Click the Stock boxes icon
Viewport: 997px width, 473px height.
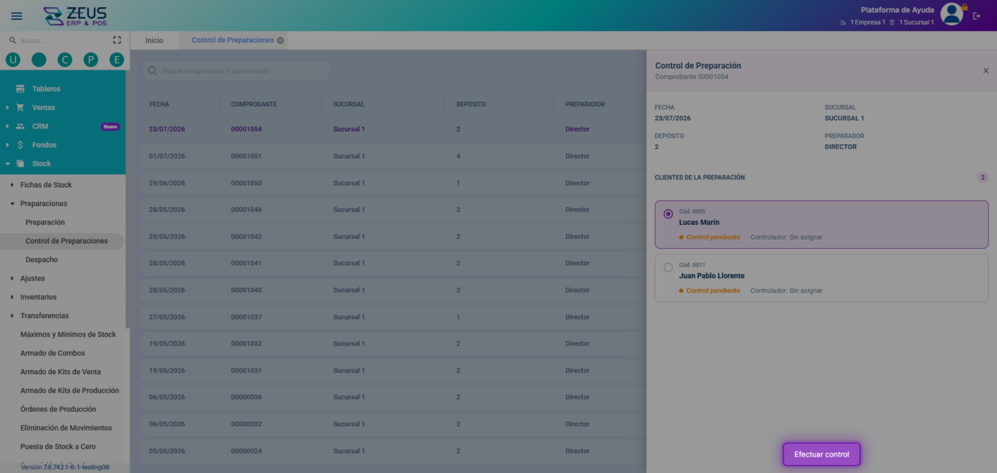20,164
